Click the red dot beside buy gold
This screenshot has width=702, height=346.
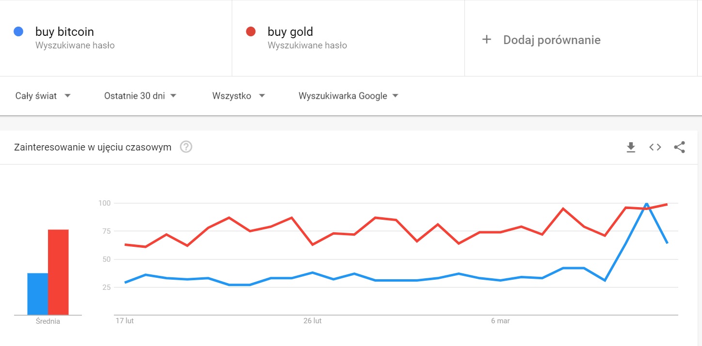[x=251, y=32]
